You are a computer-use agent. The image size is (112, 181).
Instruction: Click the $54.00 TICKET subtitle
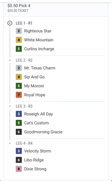pos(18,11)
